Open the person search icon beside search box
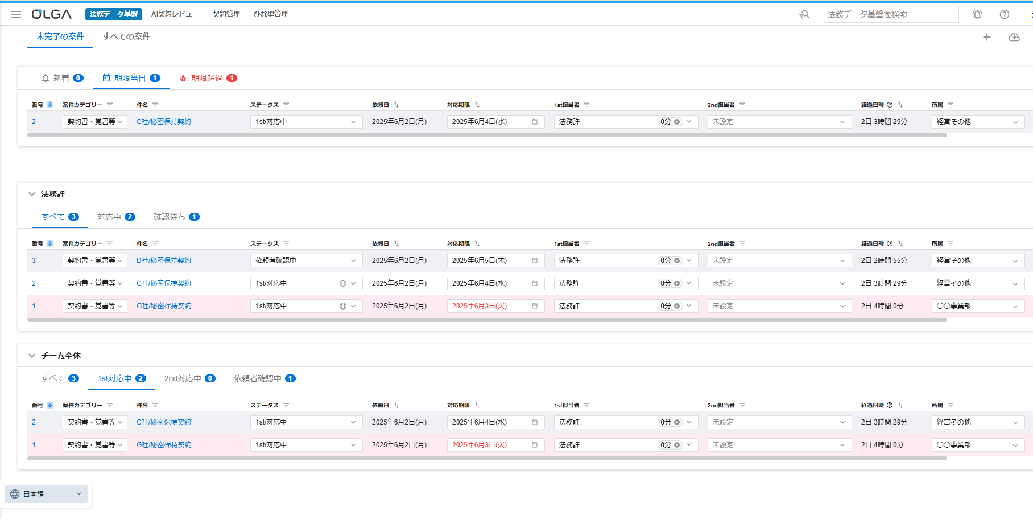The height and width of the screenshot is (519, 1033). coord(804,14)
